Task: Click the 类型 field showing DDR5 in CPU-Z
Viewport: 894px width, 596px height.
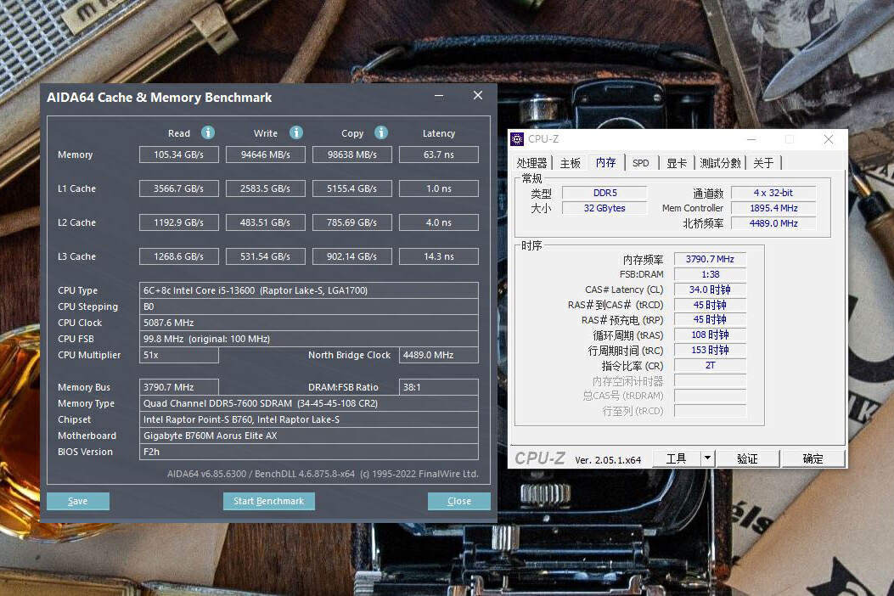Action: click(x=605, y=193)
